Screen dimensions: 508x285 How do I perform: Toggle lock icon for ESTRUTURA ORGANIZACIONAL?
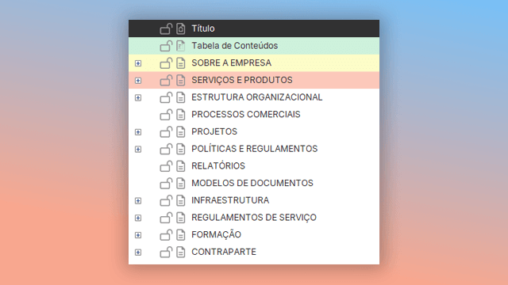[166, 97]
